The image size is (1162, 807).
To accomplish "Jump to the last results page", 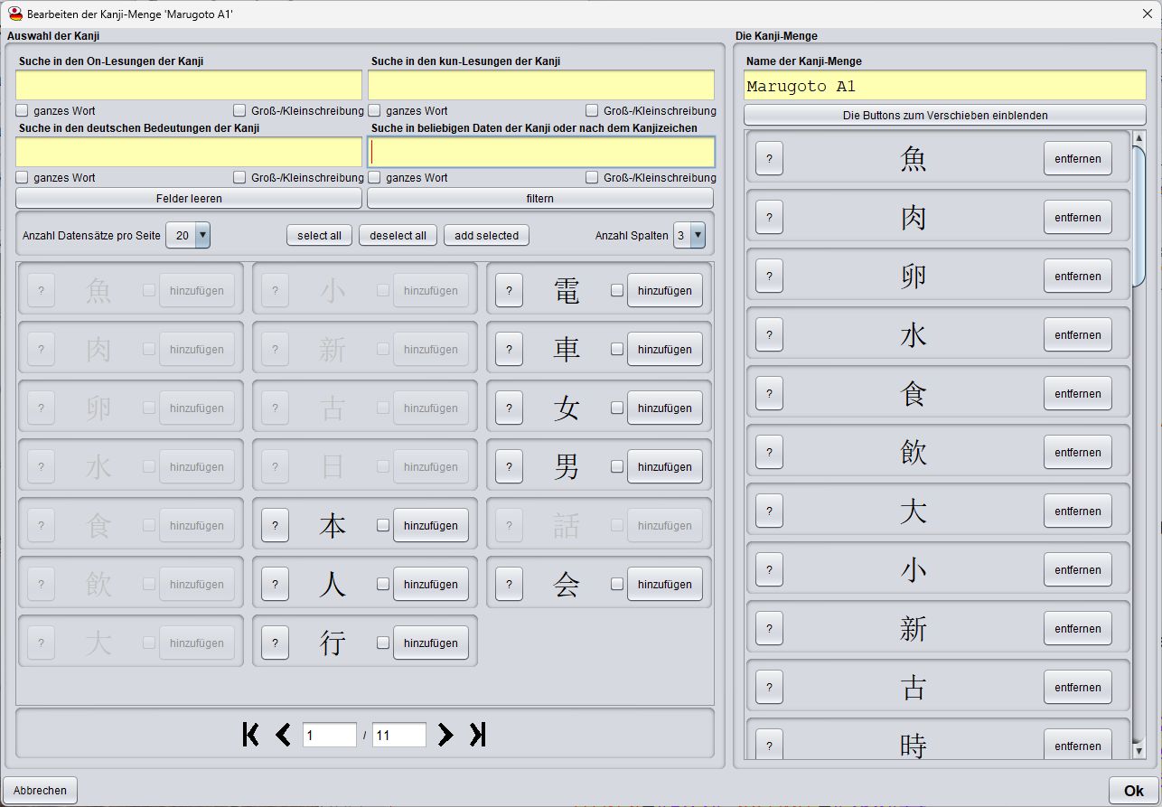I will point(476,735).
